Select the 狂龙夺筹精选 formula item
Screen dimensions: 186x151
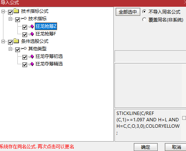tap(49, 64)
